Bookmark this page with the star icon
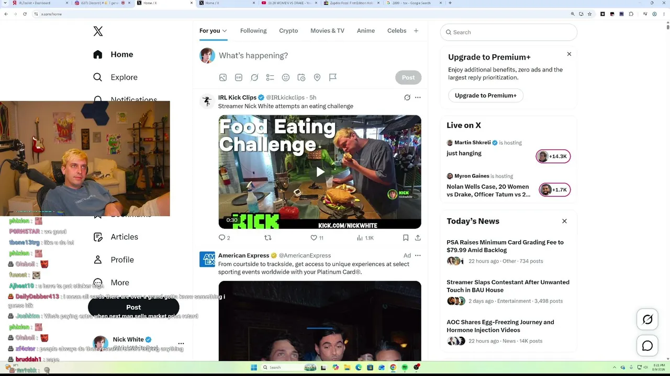 tap(589, 14)
